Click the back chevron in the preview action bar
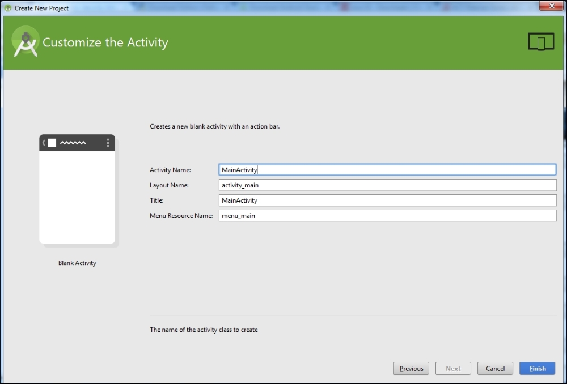567x384 pixels. tap(43, 143)
